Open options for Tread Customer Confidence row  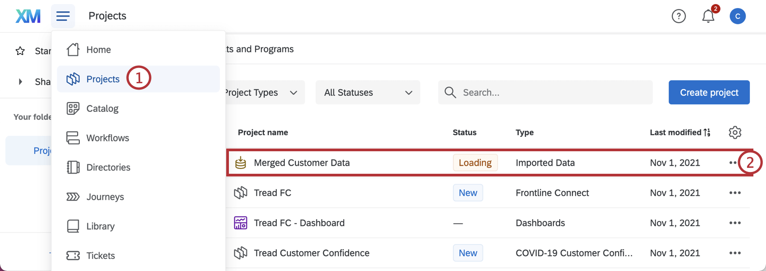tap(735, 253)
